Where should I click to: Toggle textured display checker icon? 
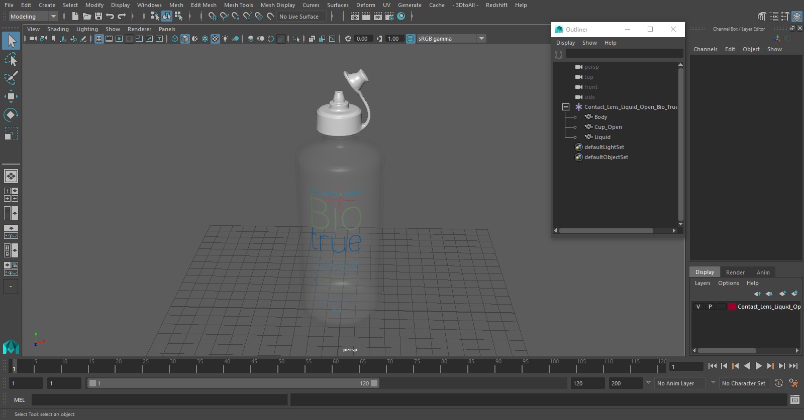click(x=215, y=39)
